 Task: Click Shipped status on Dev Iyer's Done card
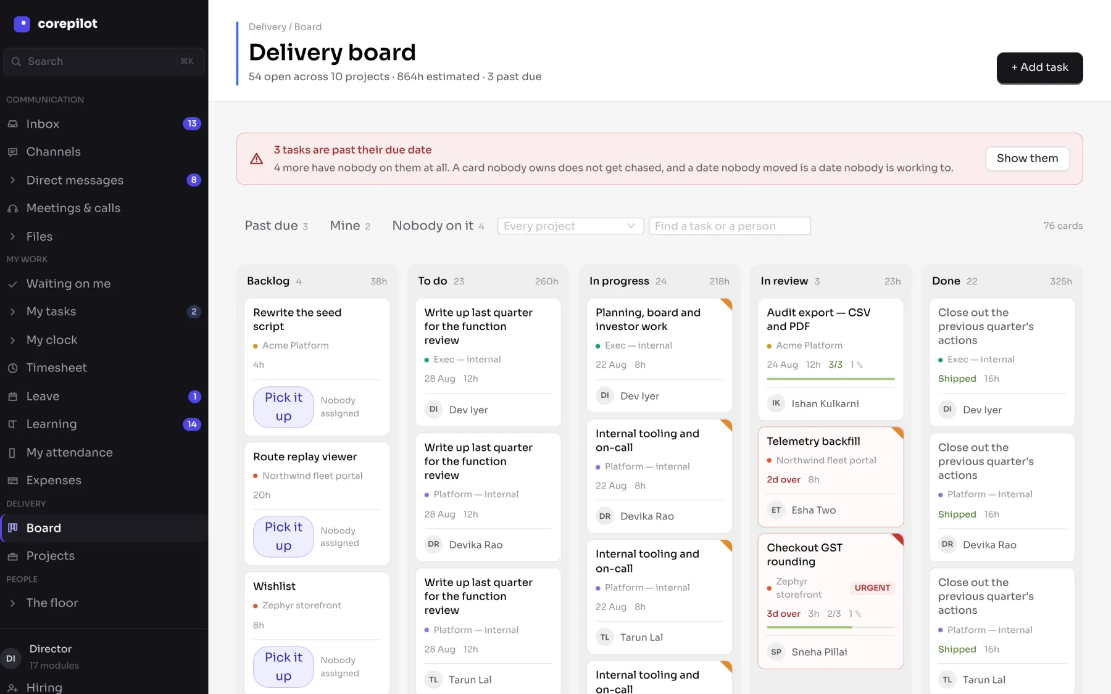[957, 379]
